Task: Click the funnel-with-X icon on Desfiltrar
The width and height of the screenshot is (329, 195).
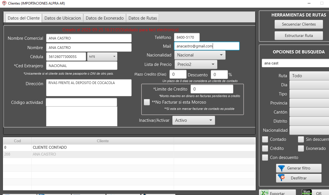Action: pyautogui.click(x=281, y=178)
